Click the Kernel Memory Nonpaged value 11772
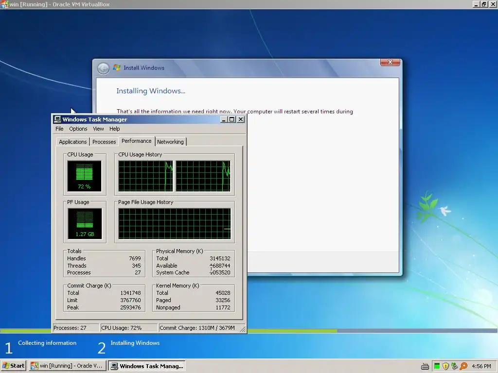 223,307
